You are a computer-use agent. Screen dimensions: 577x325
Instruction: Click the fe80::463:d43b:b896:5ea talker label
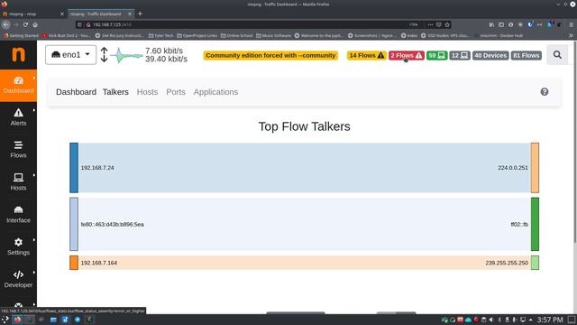(112, 225)
